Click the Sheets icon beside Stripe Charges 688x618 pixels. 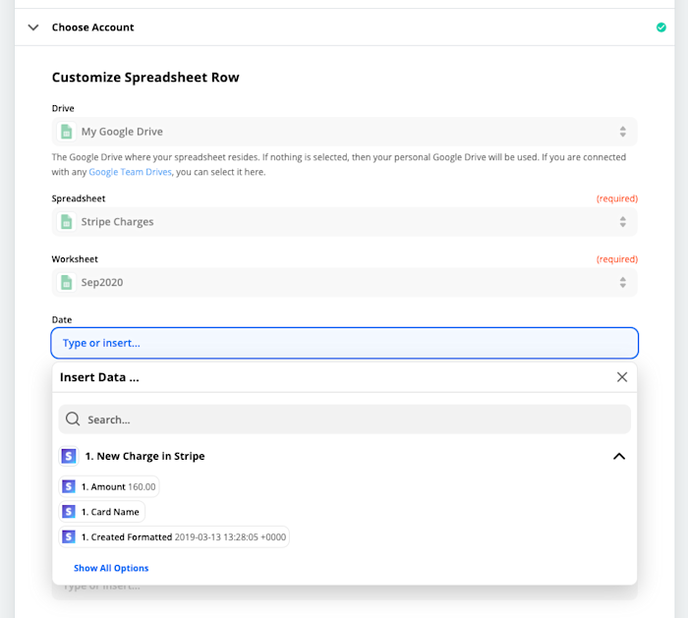click(x=67, y=222)
